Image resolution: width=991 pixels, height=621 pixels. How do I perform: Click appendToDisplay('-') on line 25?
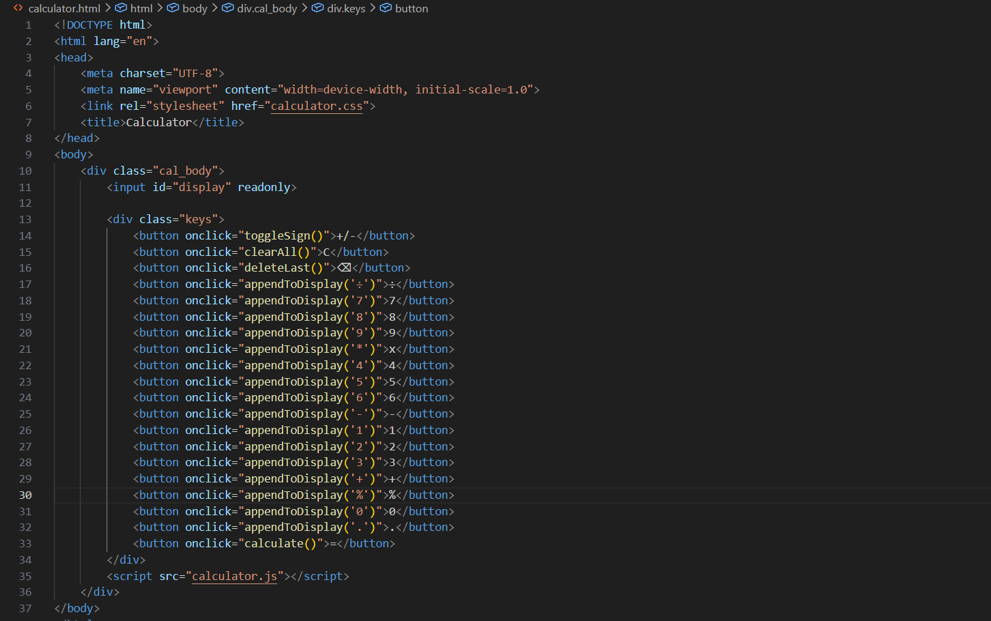tap(310, 414)
